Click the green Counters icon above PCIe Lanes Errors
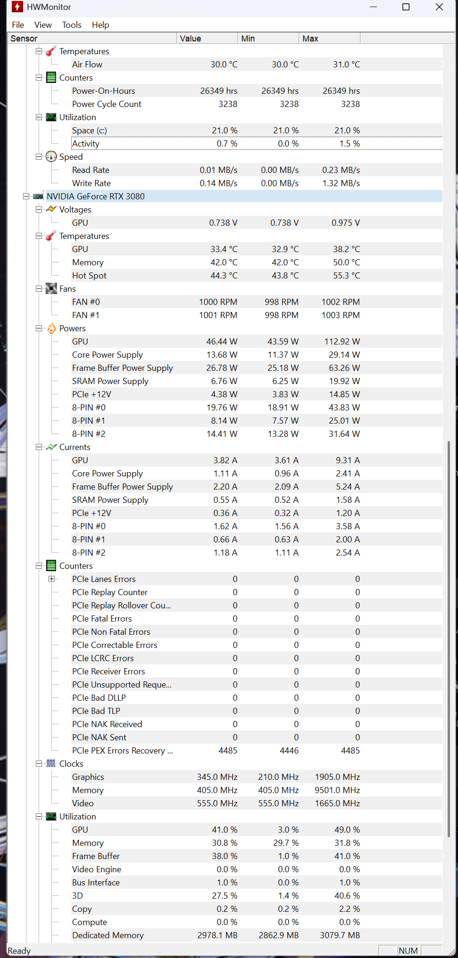The width and height of the screenshot is (458, 958). click(51, 566)
